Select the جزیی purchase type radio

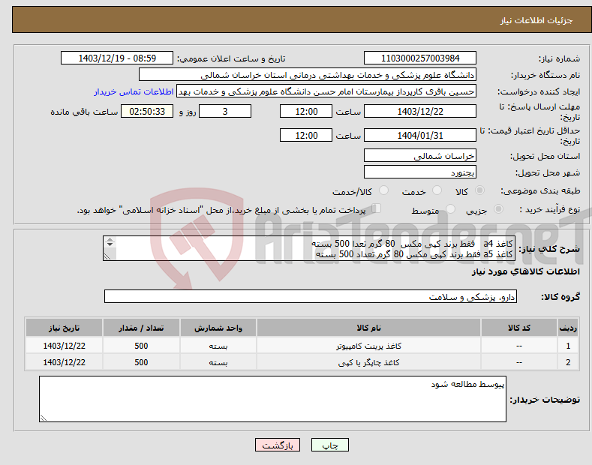tap(498, 209)
